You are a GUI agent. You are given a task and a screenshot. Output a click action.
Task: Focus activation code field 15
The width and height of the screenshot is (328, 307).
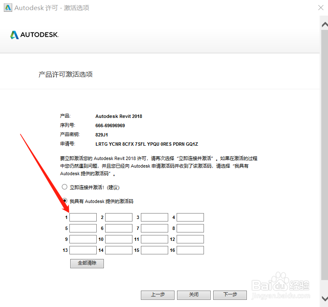pyautogui.click(x=155, y=250)
